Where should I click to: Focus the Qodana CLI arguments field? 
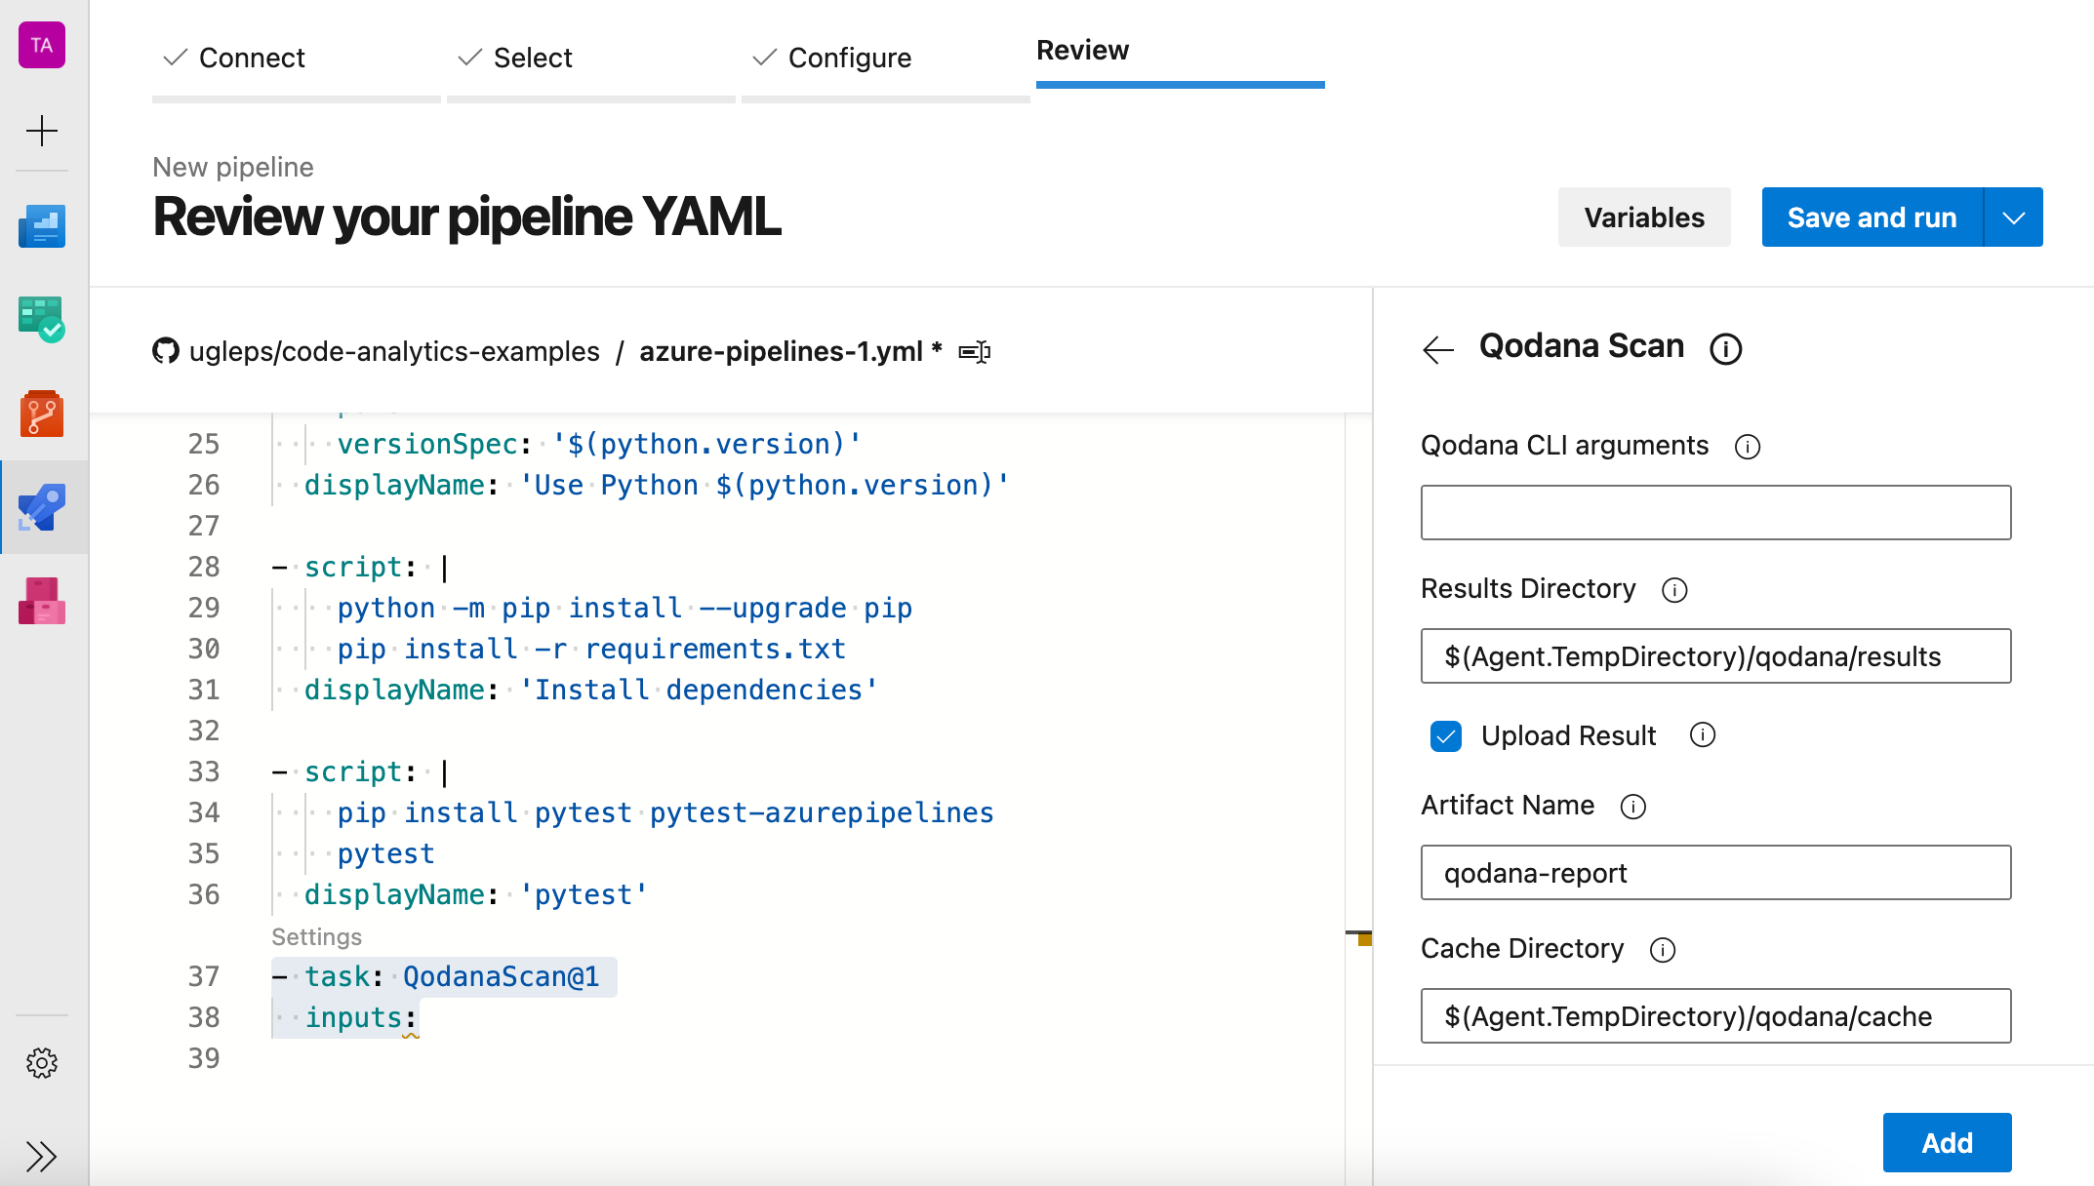click(1716, 512)
